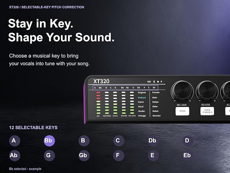Screen dimensions: 230x173
Task: Click the 48V phantom power indicator
Action: point(149,82)
